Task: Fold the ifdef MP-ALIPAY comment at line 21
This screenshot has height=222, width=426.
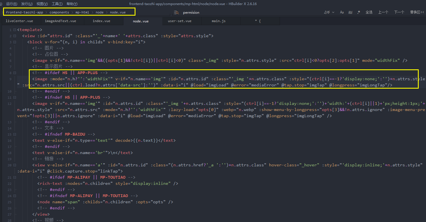Action: click(15, 177)
